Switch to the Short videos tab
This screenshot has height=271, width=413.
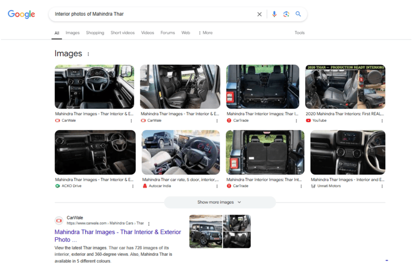coord(122,33)
